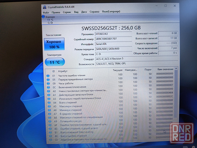Click the status circle for Оставшийся ресурс row
This screenshot has height=148, width=197.
pos(48,121)
